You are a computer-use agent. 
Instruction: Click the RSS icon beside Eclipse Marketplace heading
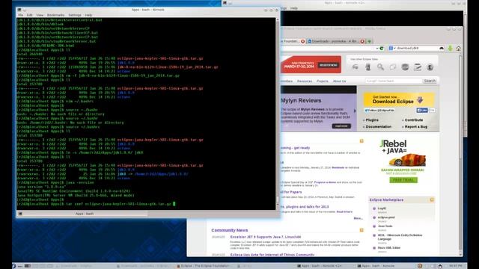click(432, 200)
